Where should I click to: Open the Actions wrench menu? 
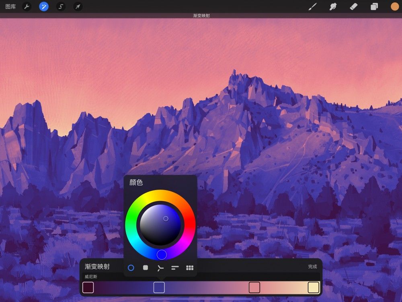click(x=27, y=6)
